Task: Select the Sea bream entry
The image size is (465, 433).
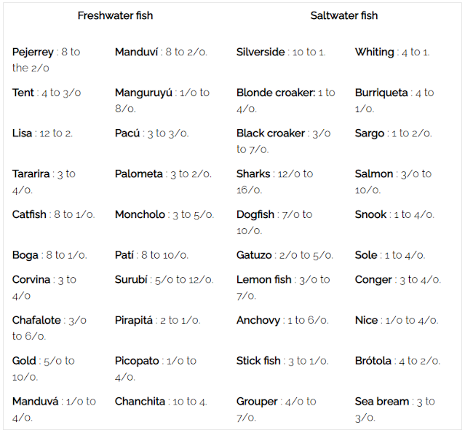Action: [x=395, y=410]
